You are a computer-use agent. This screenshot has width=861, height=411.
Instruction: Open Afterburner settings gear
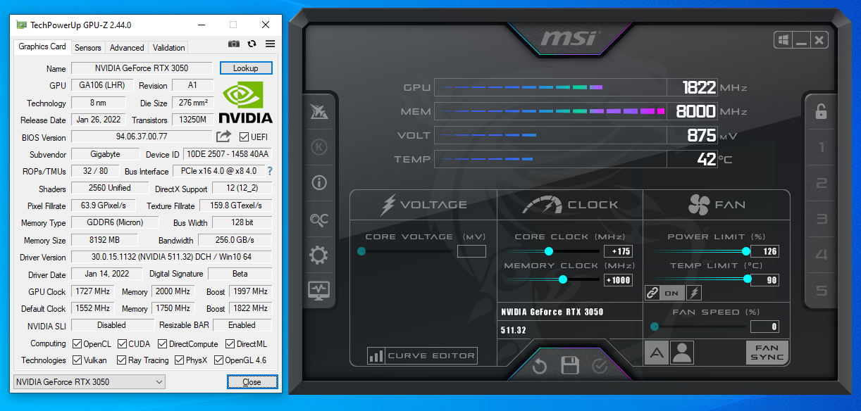coord(318,255)
